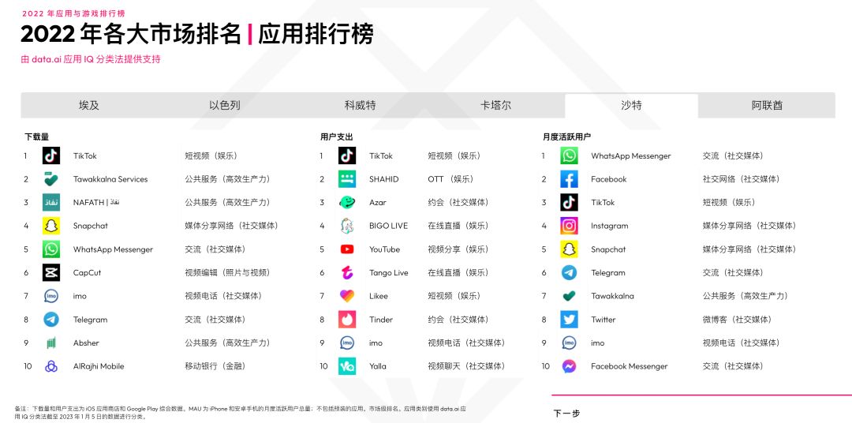Viewport: 852px width, 423px height.
Task: Click the 用户支出 column heading
Action: [336, 137]
